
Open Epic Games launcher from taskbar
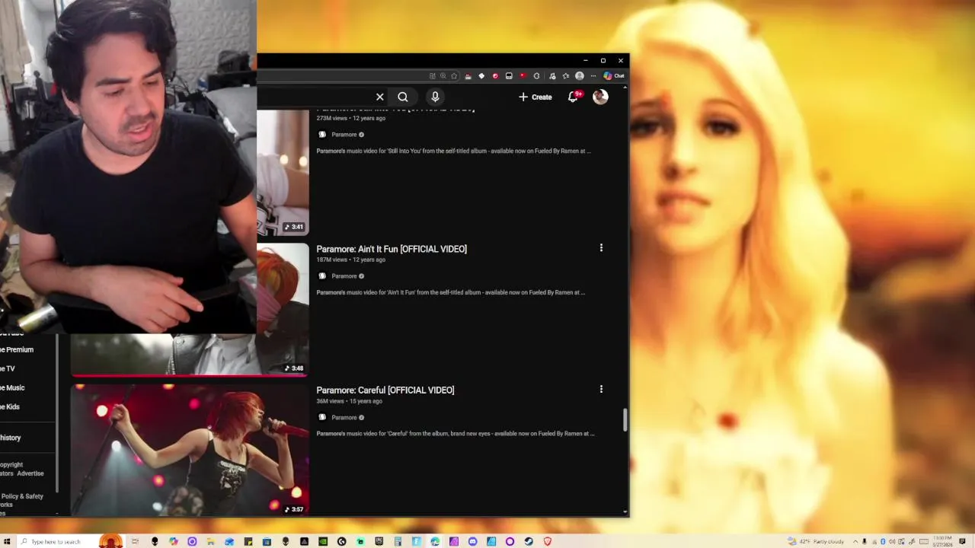point(379,541)
